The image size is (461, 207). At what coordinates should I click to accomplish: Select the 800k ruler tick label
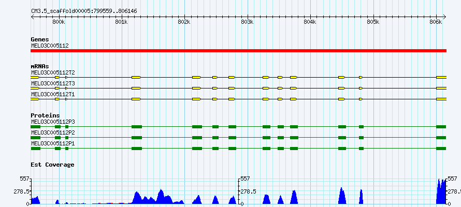point(59,22)
